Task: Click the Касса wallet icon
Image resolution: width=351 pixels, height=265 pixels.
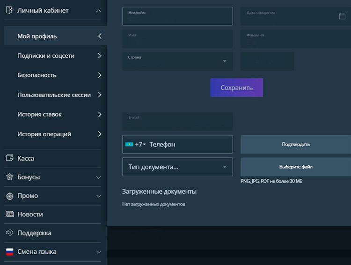Action: click(x=9, y=158)
